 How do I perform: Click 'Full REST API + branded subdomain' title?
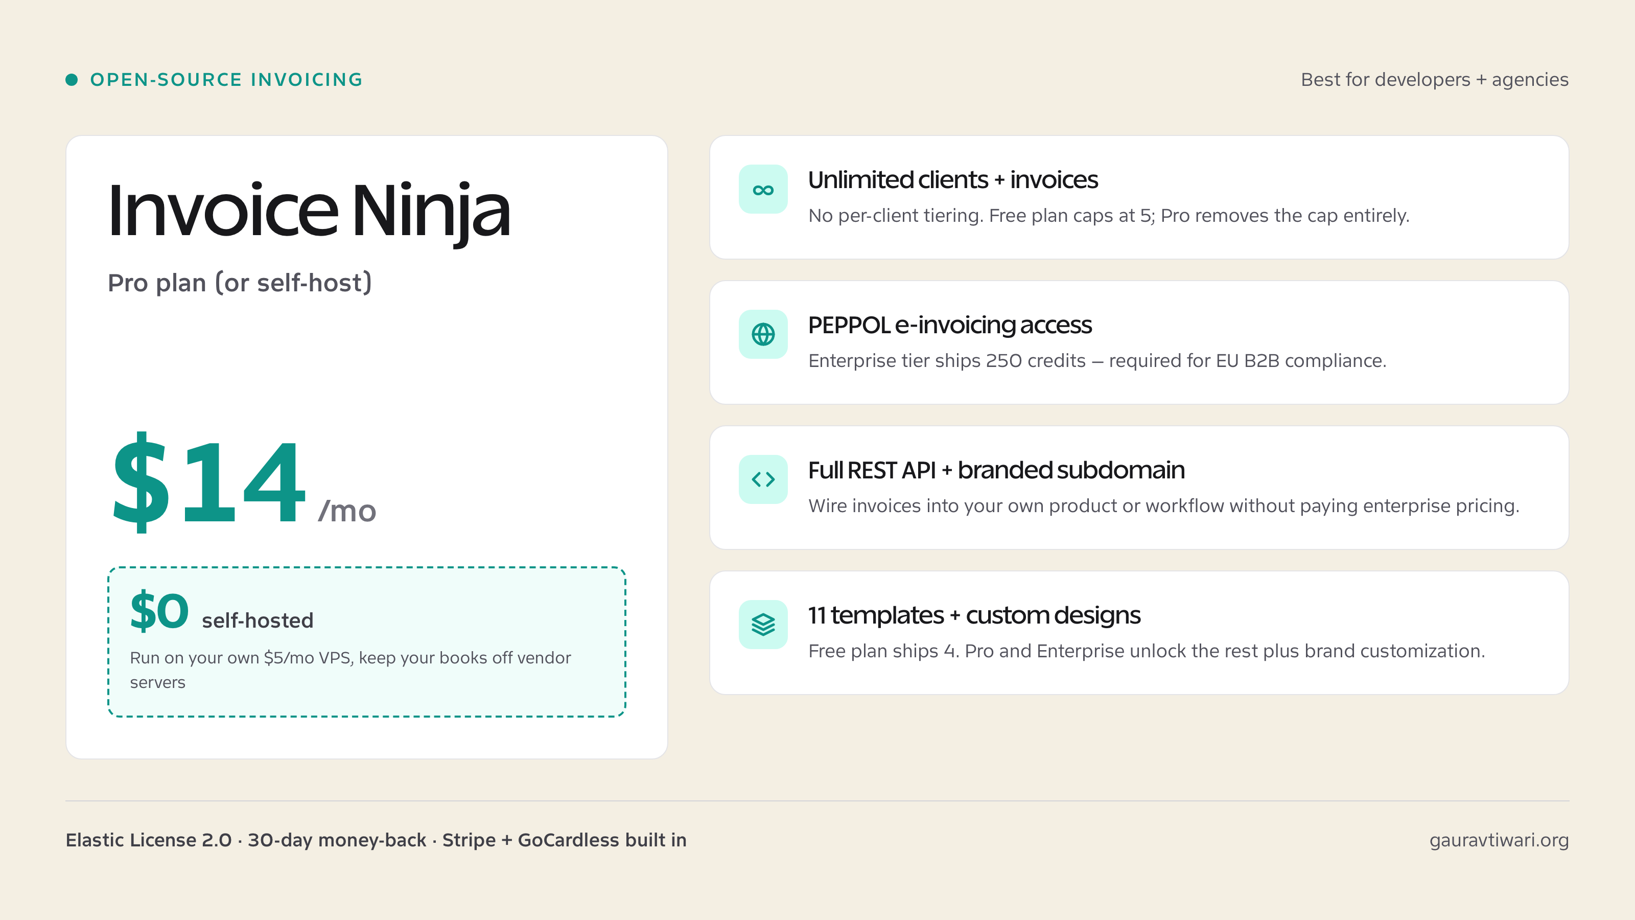996,470
